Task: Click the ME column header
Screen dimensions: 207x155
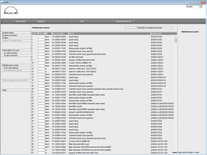Action: [48, 34]
